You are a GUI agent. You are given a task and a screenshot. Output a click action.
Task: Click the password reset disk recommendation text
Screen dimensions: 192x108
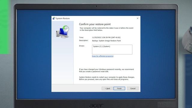pyautogui.click(x=106, y=70)
